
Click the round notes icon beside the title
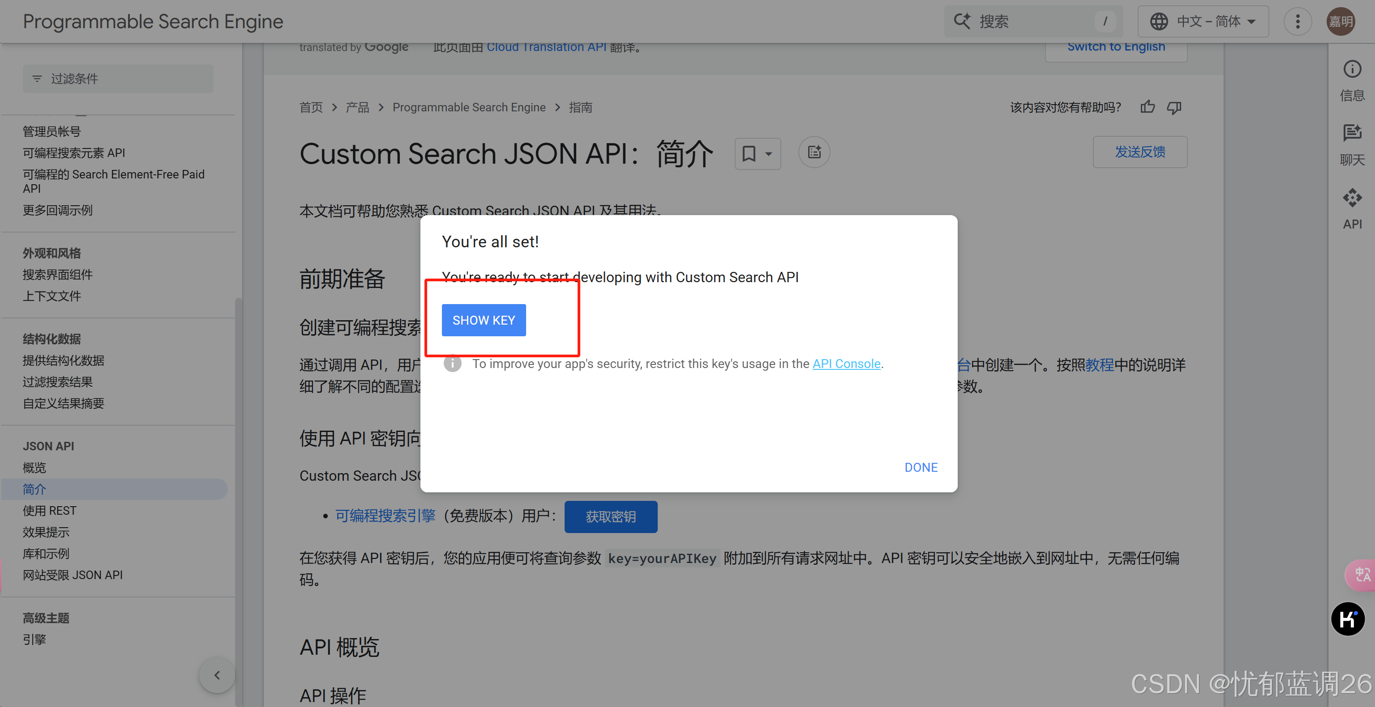(814, 152)
